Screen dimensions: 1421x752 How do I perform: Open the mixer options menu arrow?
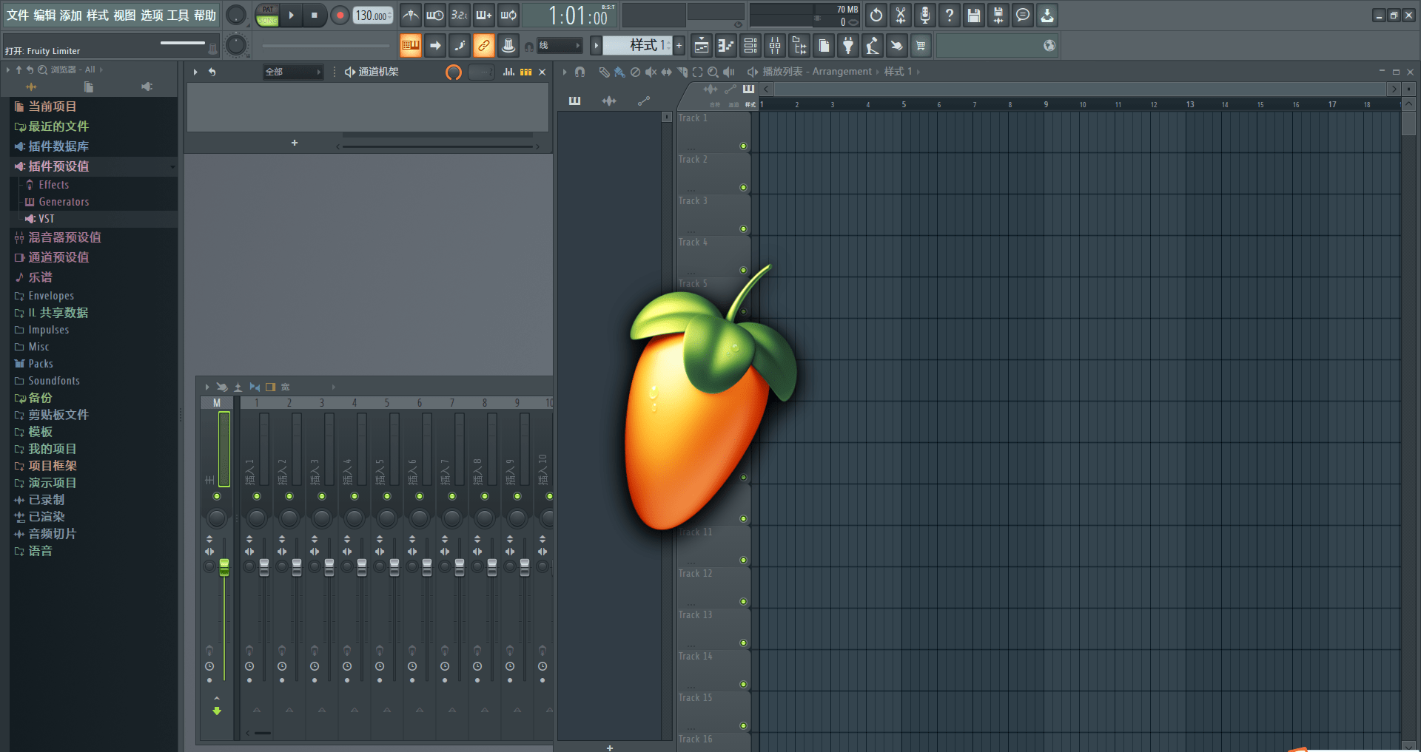[x=207, y=387]
